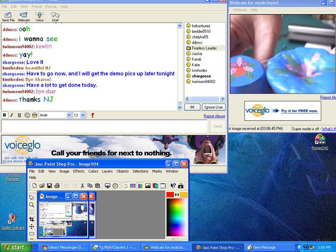336x252 pixels.
Task: Open the Layers menu in Paint Shop Pro
Action: [107, 171]
